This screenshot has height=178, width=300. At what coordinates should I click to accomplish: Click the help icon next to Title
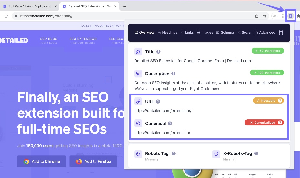coord(158,52)
